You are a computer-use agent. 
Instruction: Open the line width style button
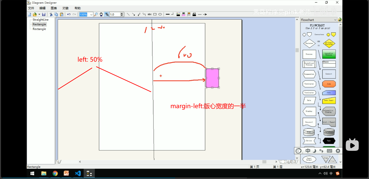coord(168,14)
